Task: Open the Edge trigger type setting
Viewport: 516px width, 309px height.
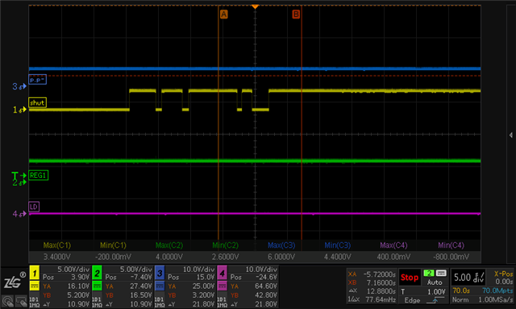Action: tap(412, 300)
